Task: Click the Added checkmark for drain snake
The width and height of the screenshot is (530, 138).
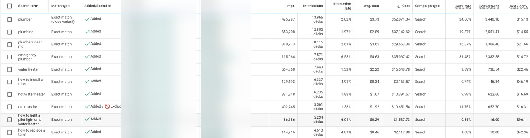Action: (87, 106)
